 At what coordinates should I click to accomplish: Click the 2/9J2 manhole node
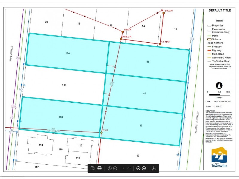(101, 133)
